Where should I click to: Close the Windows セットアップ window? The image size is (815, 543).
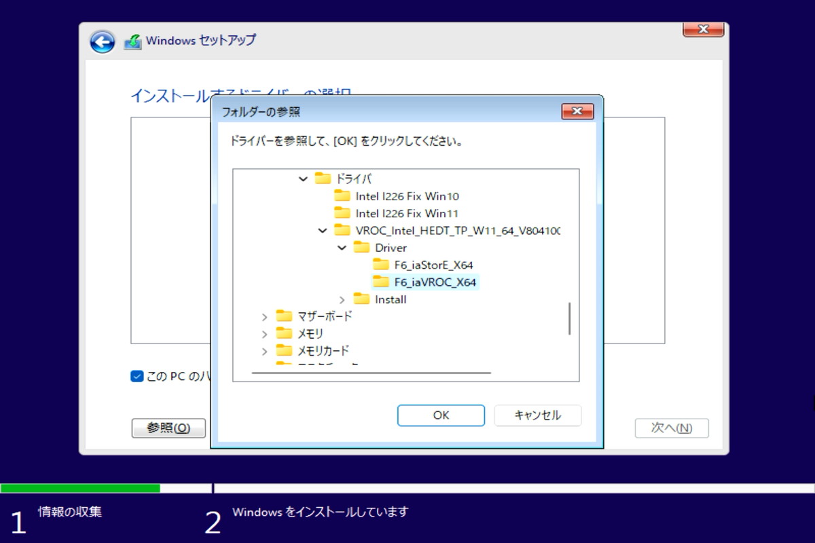(703, 29)
